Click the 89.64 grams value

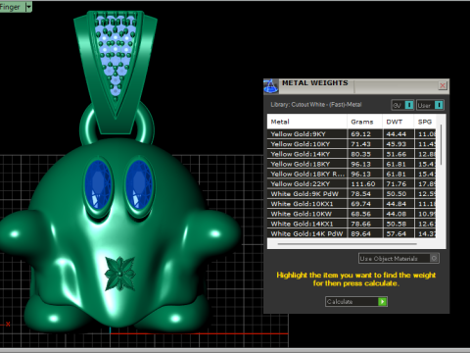(x=360, y=233)
